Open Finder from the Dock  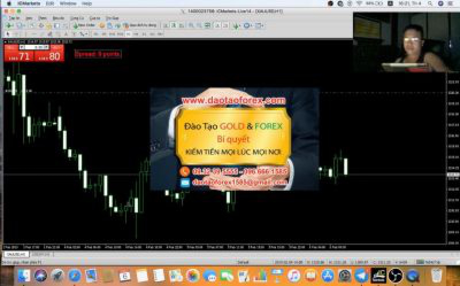point(24,276)
